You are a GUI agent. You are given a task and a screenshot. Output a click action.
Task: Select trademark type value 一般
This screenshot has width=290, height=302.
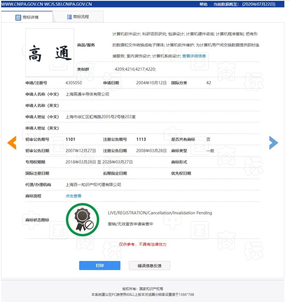[x=210, y=151]
